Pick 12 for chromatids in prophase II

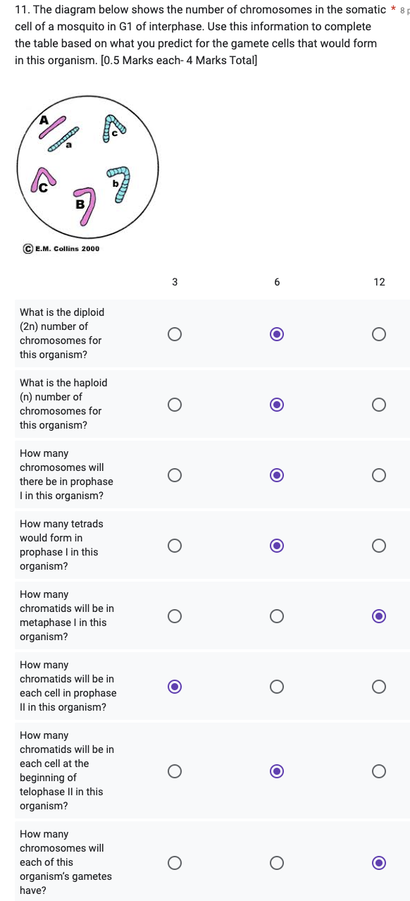coord(379,687)
